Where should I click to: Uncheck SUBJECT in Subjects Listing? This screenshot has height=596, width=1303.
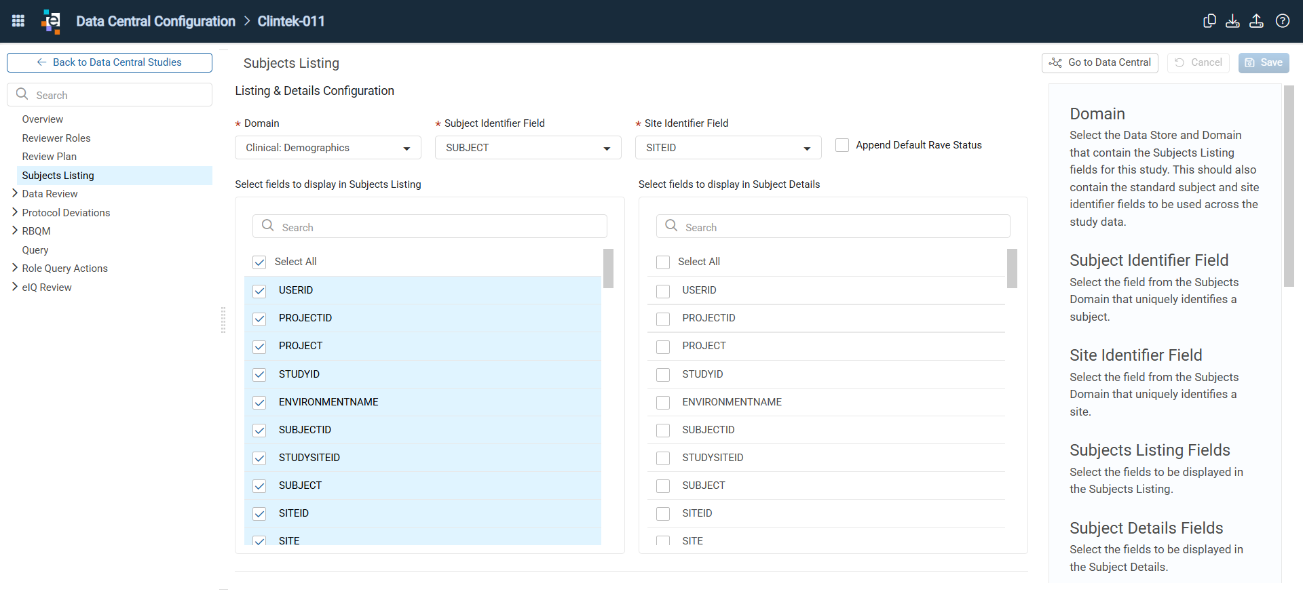[x=259, y=486]
